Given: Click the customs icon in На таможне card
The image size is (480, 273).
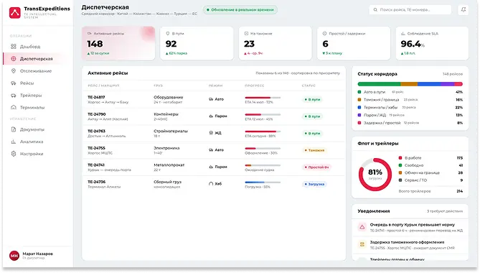Looking at the screenshot, I should pyautogui.click(x=246, y=33).
